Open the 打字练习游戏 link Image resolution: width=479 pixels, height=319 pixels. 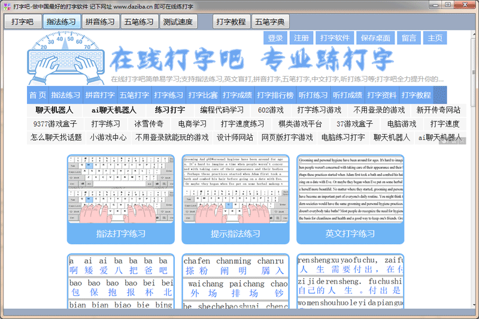click(x=319, y=110)
